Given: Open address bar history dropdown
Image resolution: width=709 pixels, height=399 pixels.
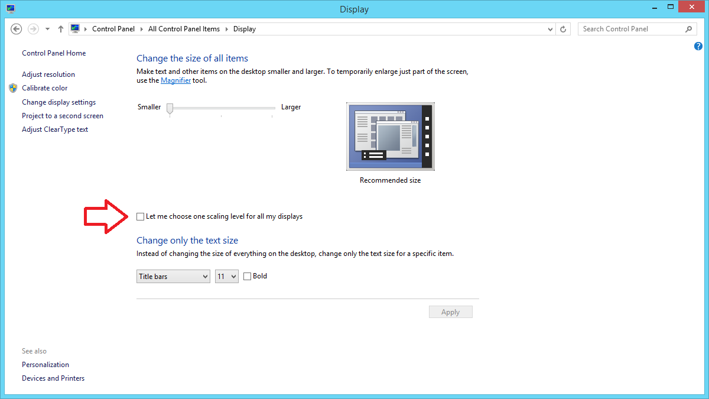Looking at the screenshot, I should tap(550, 29).
